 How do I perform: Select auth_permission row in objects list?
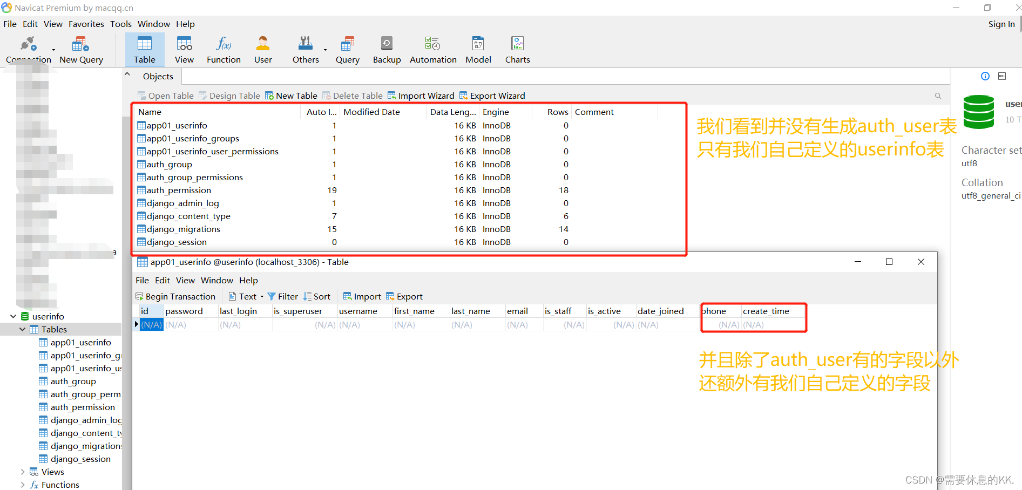tap(397, 190)
